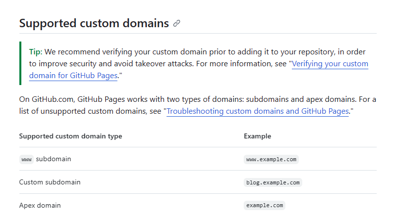
Task: Click the paragraph starting 'On GitHub.com'
Action: point(198,105)
